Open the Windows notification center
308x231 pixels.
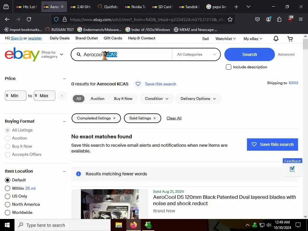tap(298, 225)
